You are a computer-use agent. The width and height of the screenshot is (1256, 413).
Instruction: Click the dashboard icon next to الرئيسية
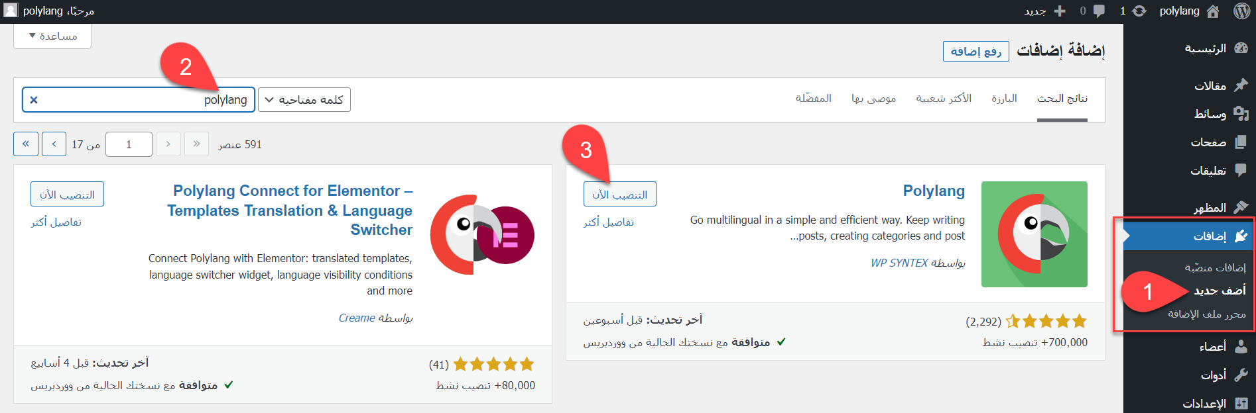point(1241,48)
